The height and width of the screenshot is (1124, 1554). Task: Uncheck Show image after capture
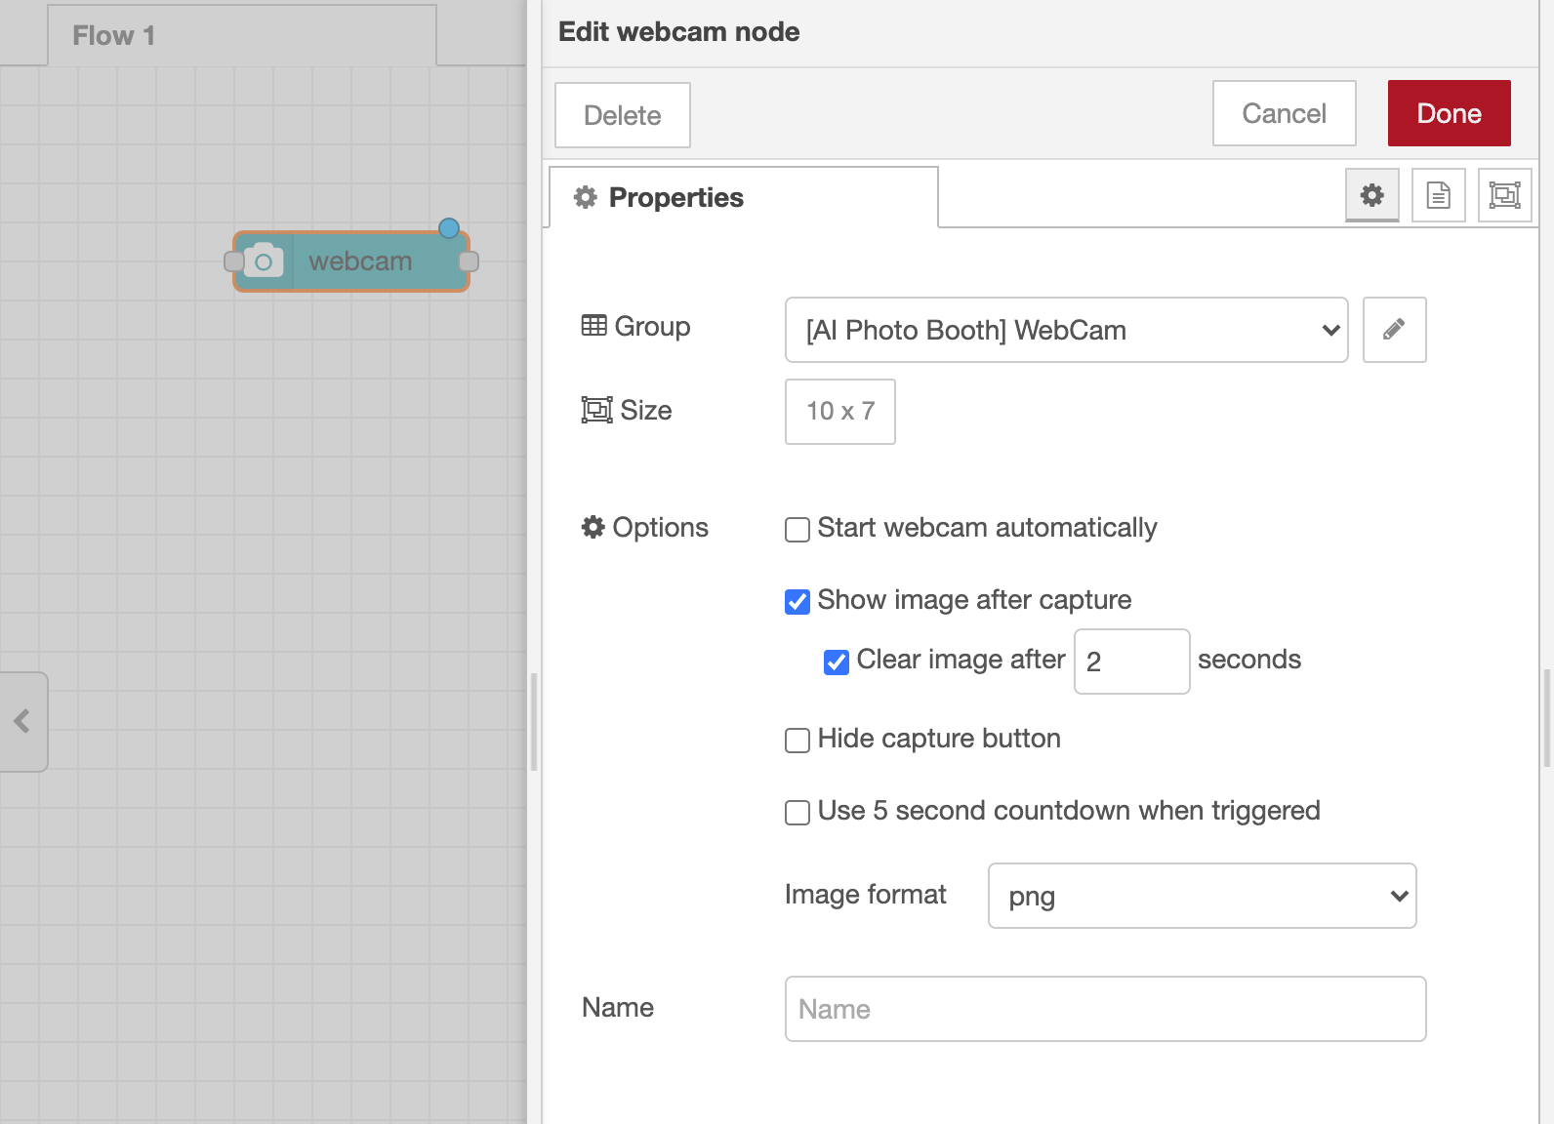[797, 601]
